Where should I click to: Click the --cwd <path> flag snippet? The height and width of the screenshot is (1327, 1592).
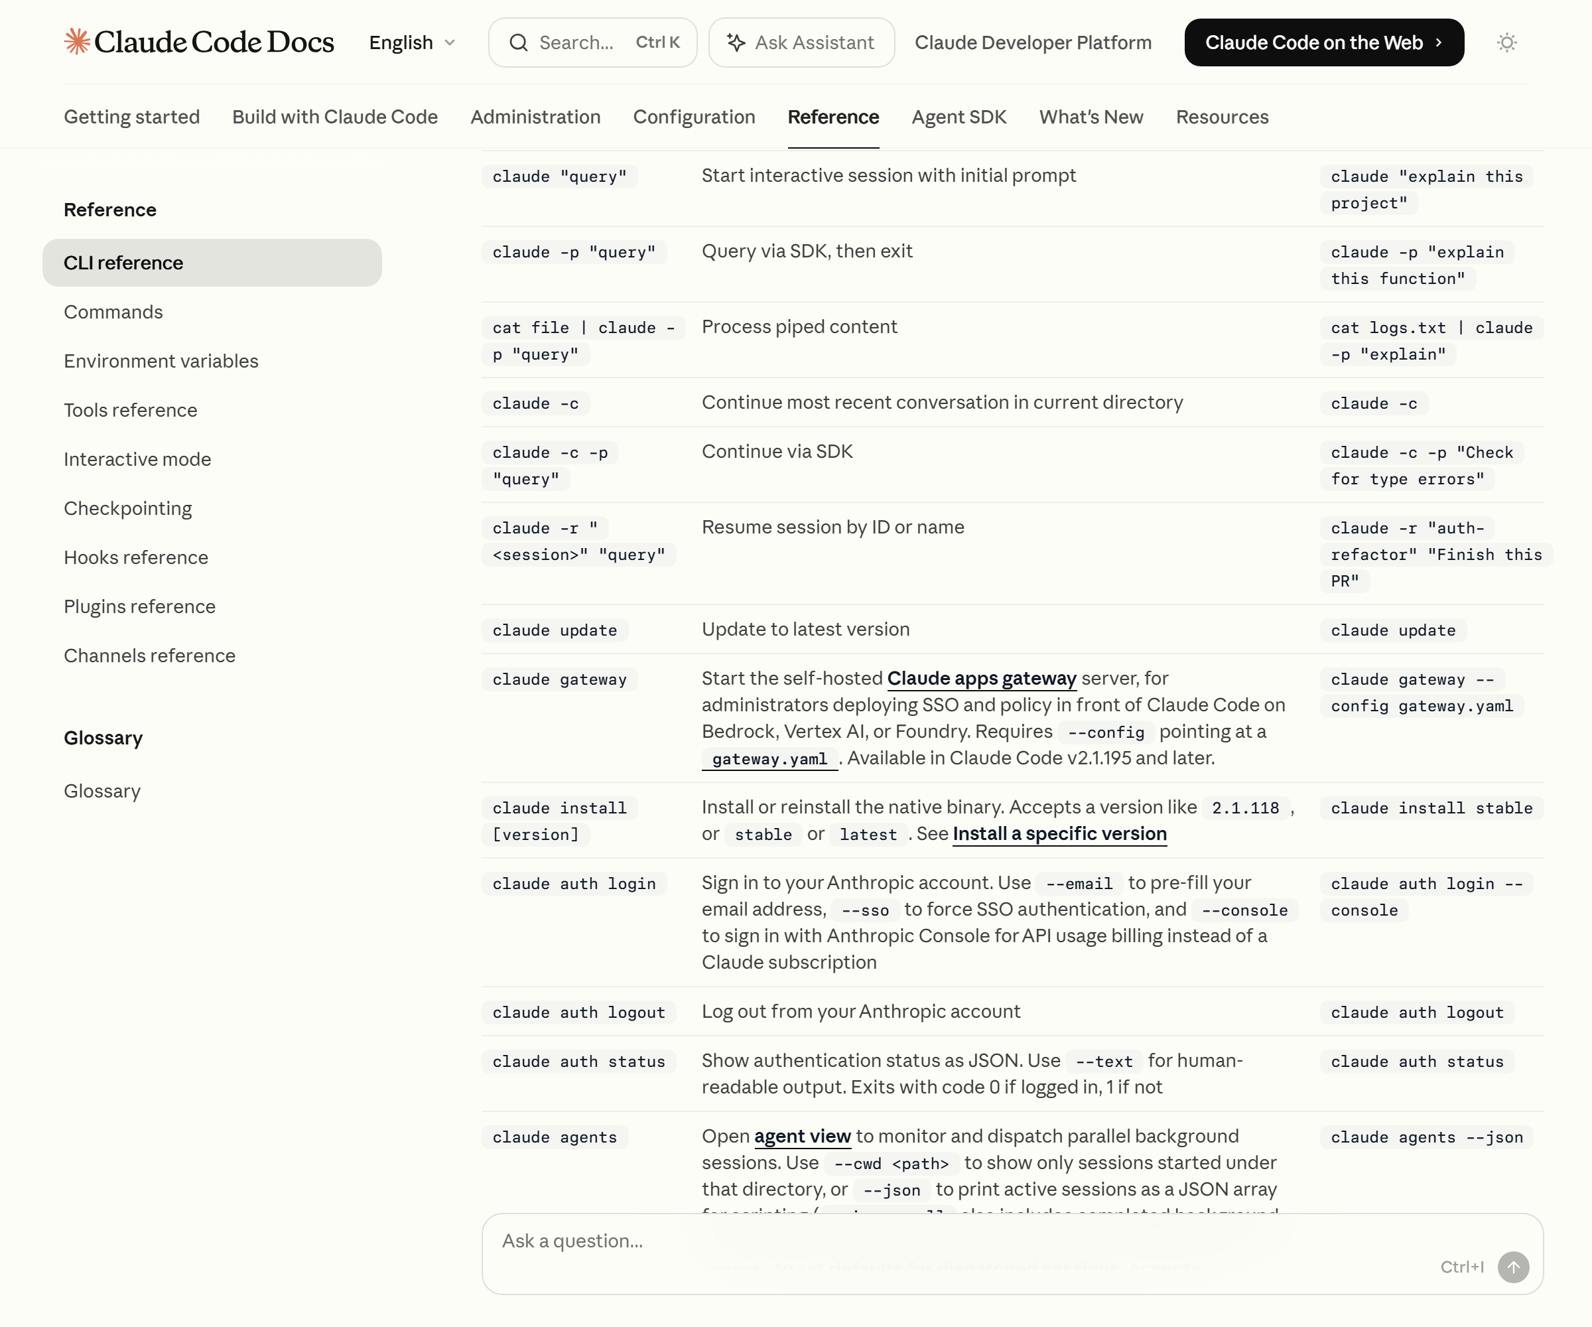coord(892,1164)
